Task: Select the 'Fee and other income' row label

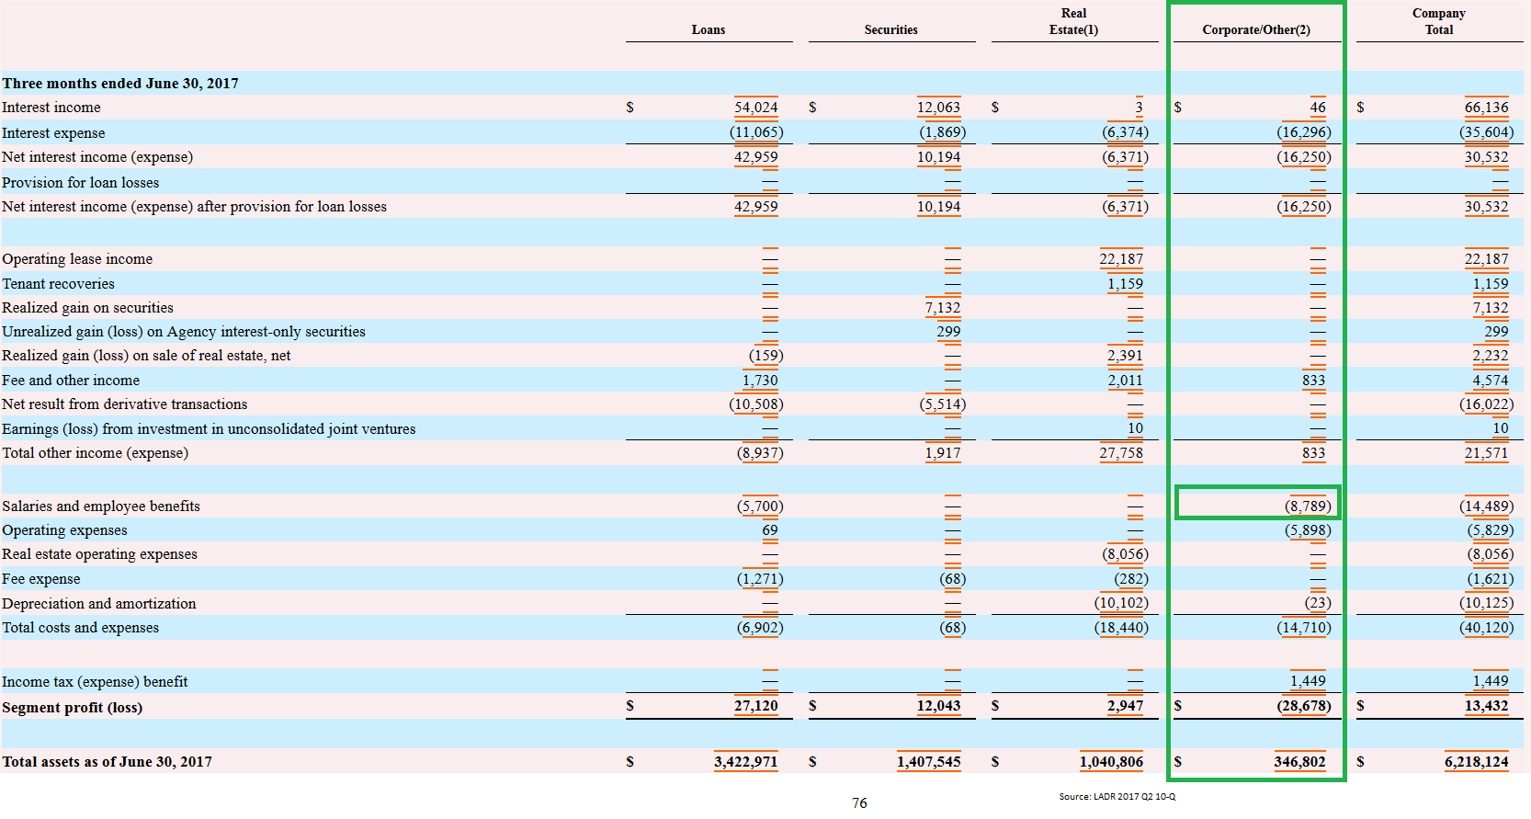Action: (x=71, y=381)
